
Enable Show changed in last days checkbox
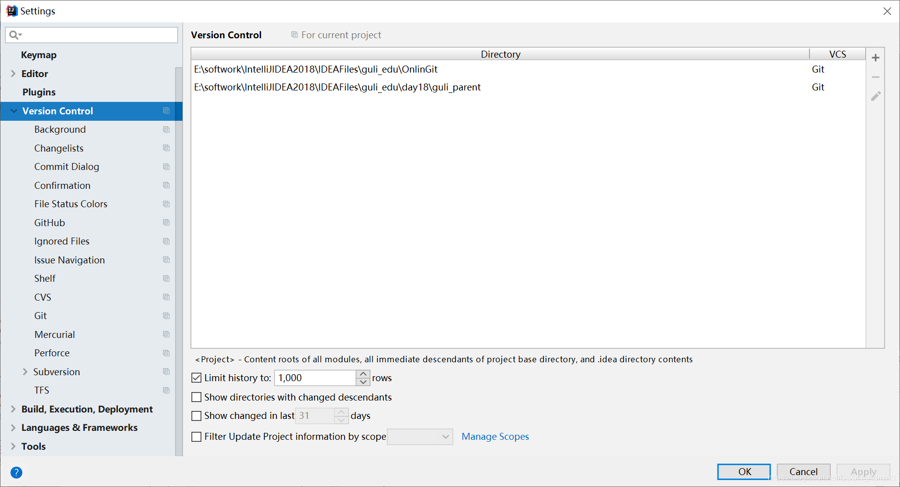tap(196, 415)
